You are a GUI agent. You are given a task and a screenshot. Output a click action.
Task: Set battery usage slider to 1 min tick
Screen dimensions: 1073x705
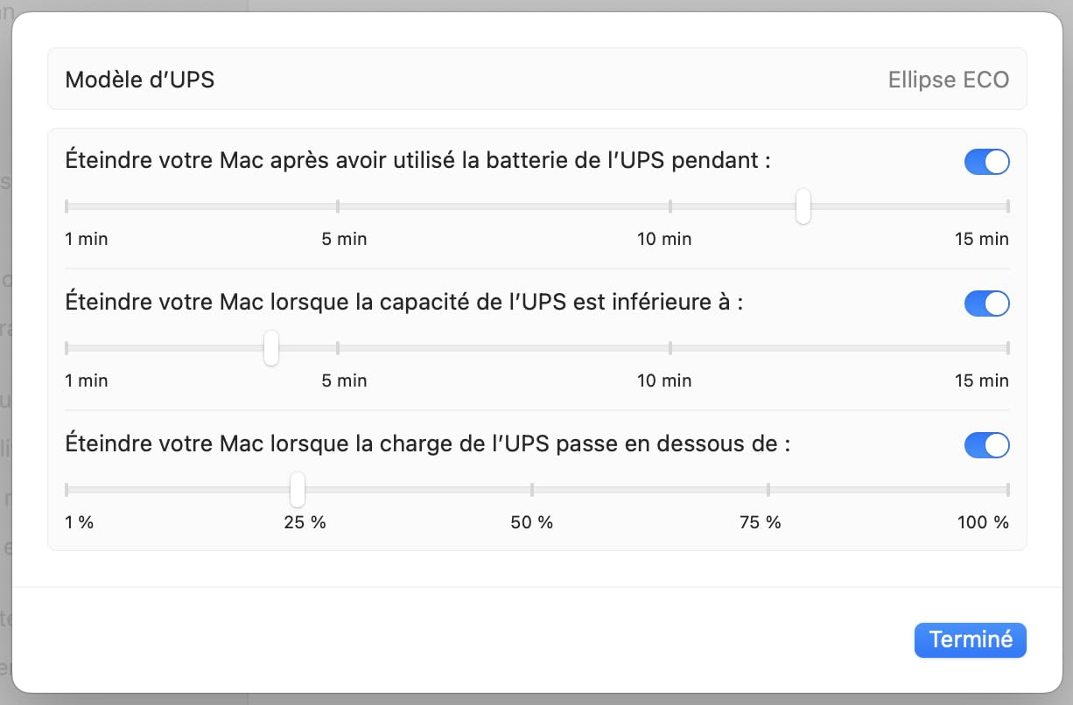(x=67, y=206)
